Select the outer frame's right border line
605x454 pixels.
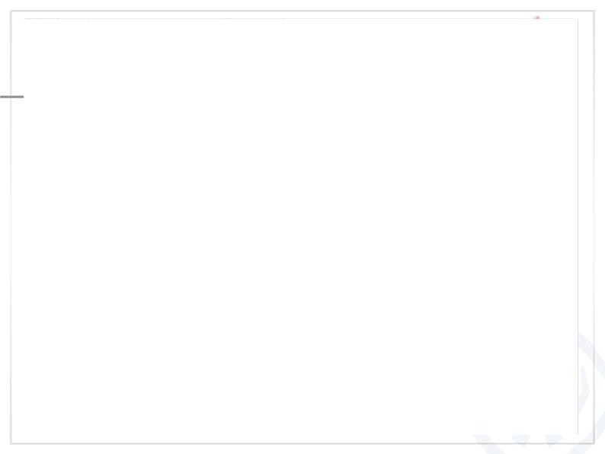coord(594,227)
